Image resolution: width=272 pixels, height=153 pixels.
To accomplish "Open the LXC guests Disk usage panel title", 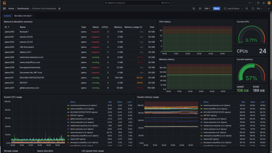I will (x=93, y=151).
